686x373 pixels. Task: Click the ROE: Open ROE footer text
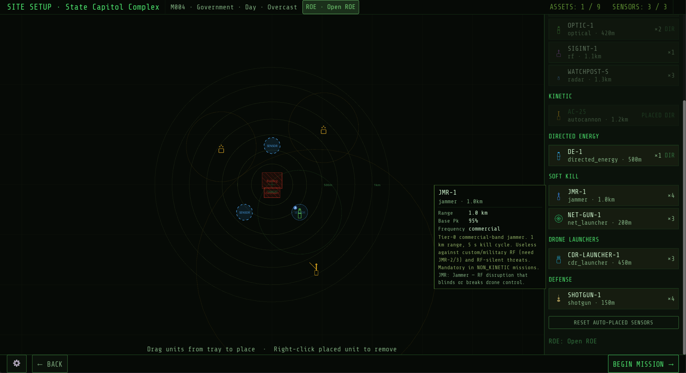coord(572,341)
